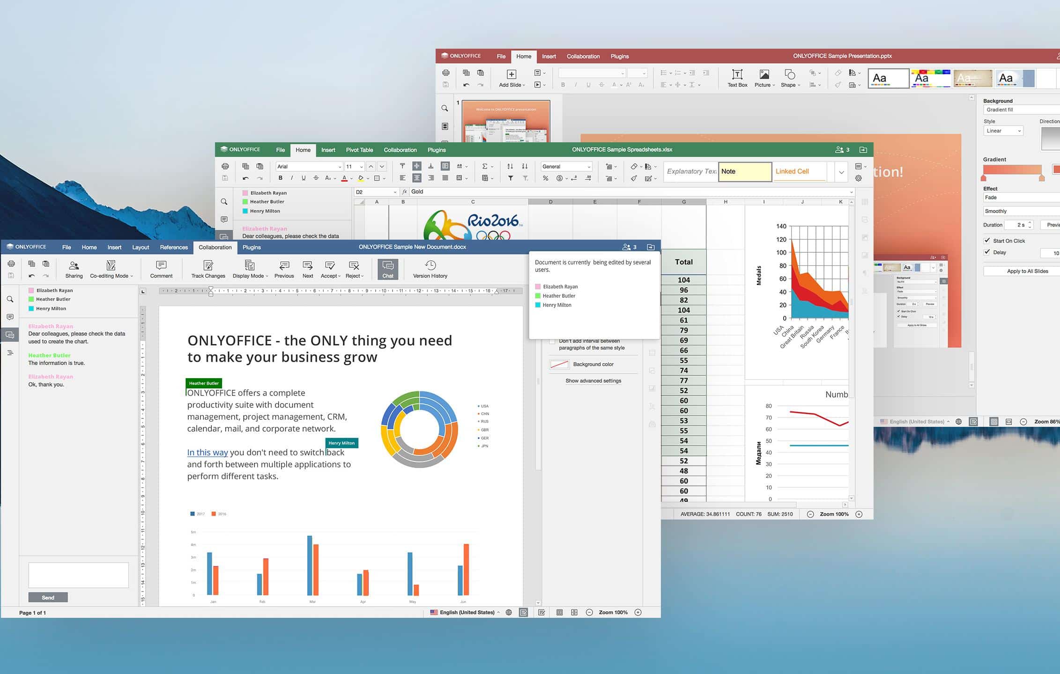Expand the Reject dropdown
1060x674 pixels.
355,270
